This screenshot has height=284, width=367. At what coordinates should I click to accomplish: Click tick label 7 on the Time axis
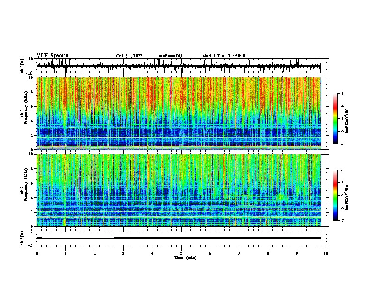click(239, 253)
